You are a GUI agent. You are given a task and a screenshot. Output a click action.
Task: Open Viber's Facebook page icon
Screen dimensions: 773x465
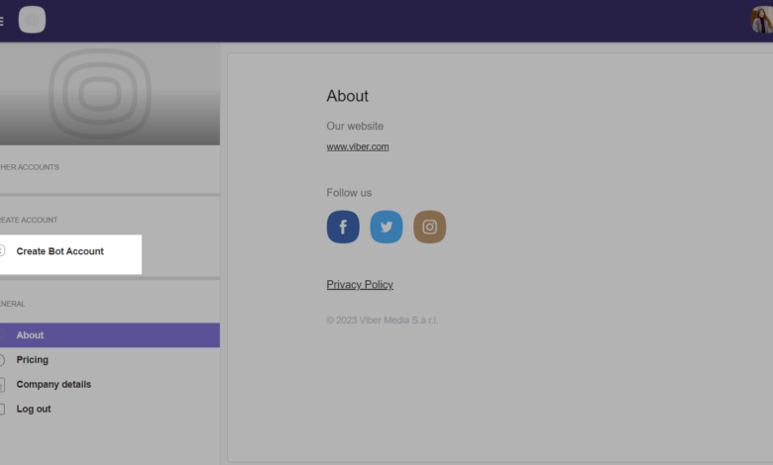click(343, 227)
